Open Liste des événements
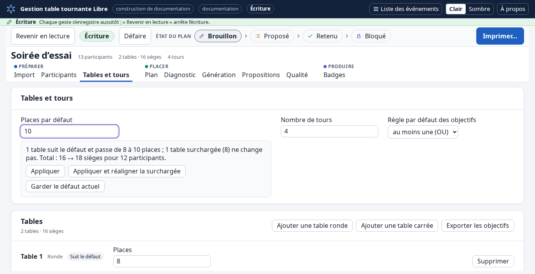Screen dimensions: 535x274 tap(406, 9)
